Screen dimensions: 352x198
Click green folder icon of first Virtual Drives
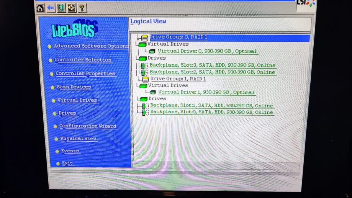[x=142, y=44]
